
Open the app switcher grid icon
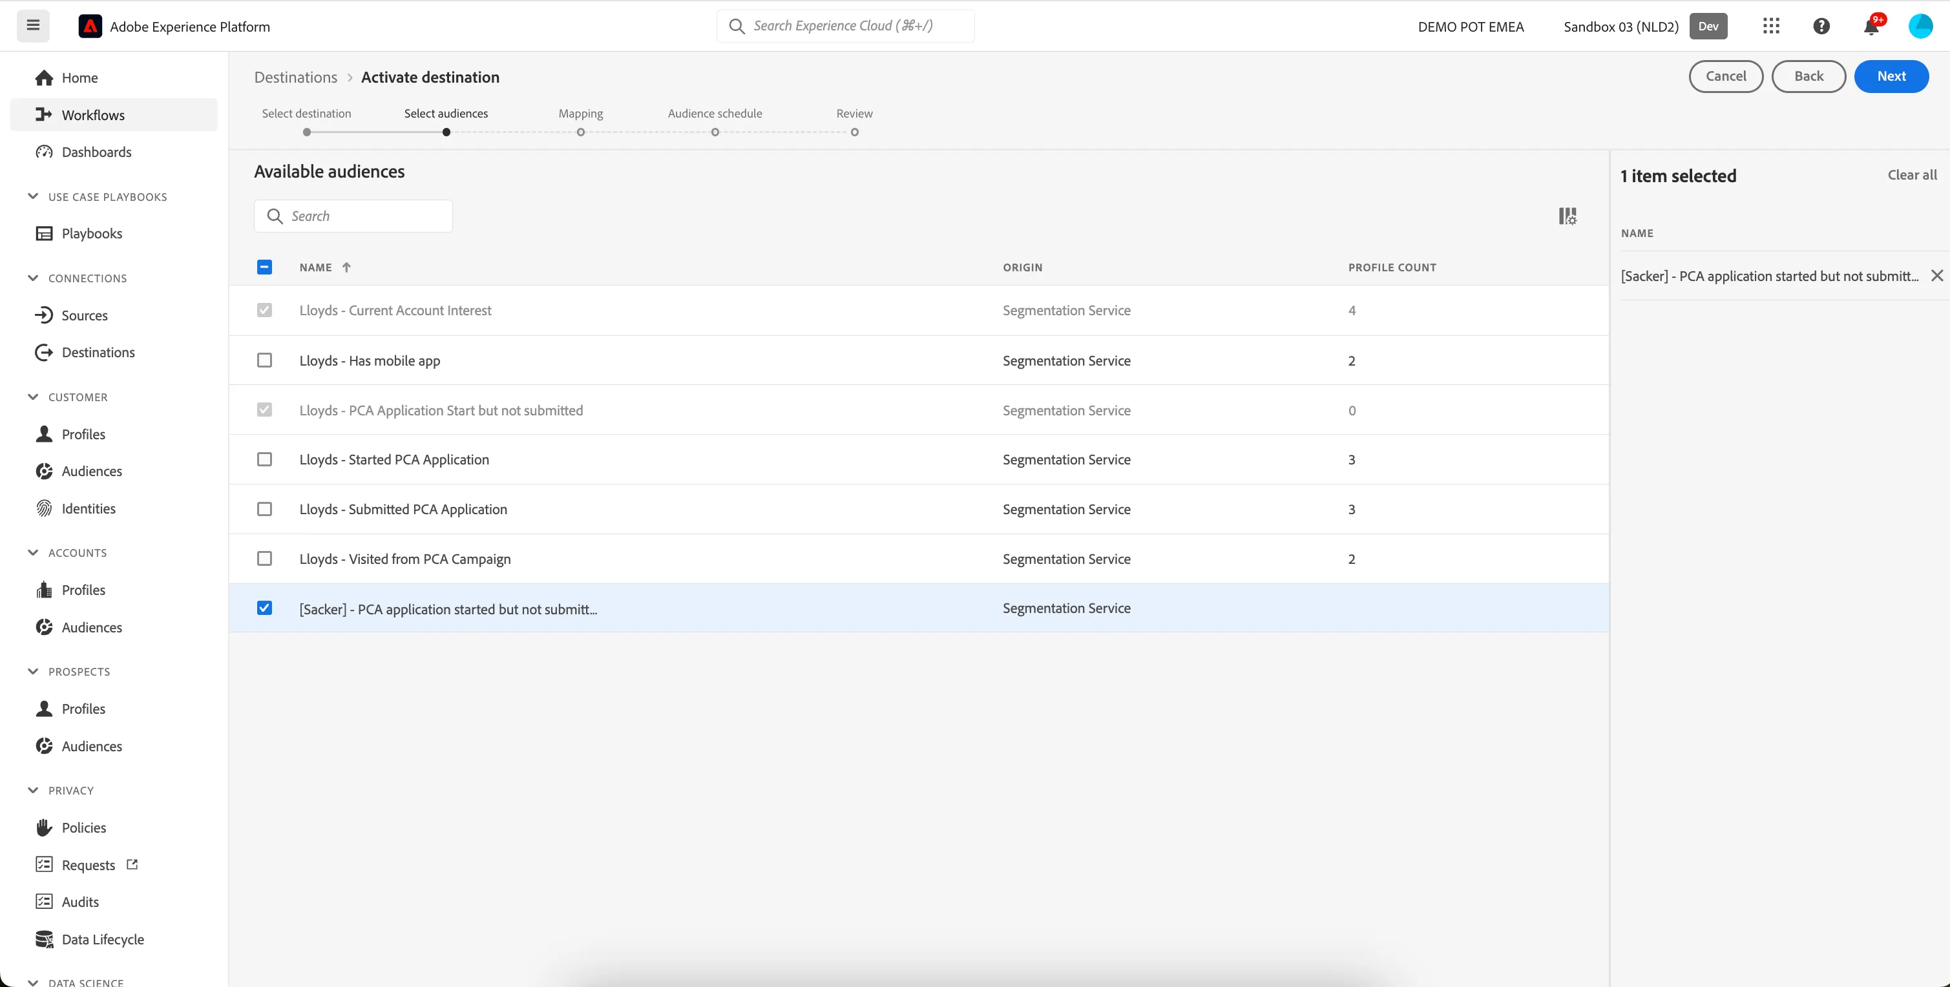click(x=1770, y=26)
